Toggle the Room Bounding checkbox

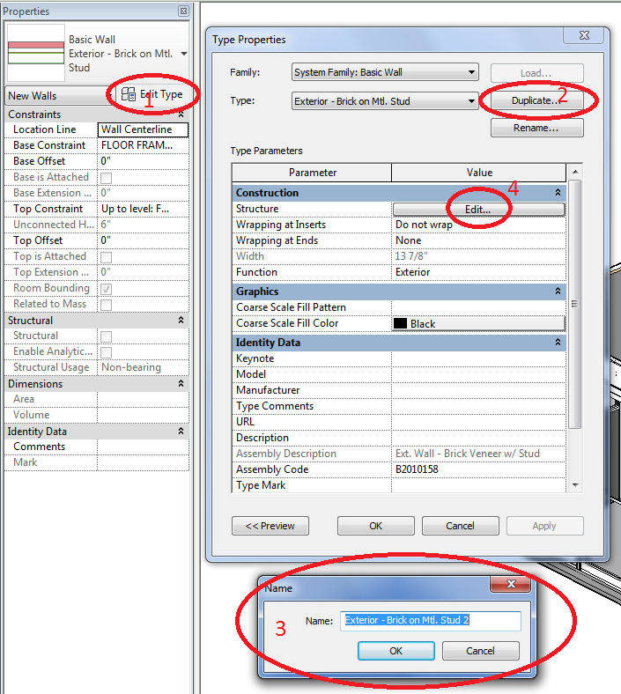pyautogui.click(x=107, y=289)
